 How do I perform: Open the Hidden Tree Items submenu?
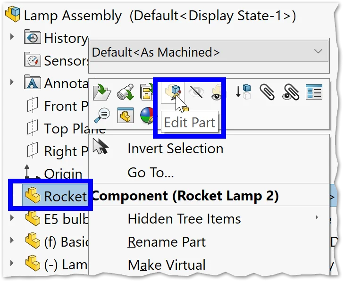184,219
